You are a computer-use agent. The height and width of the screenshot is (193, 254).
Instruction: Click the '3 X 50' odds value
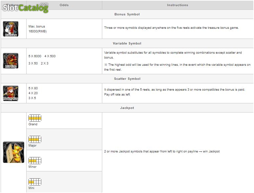(33, 63)
